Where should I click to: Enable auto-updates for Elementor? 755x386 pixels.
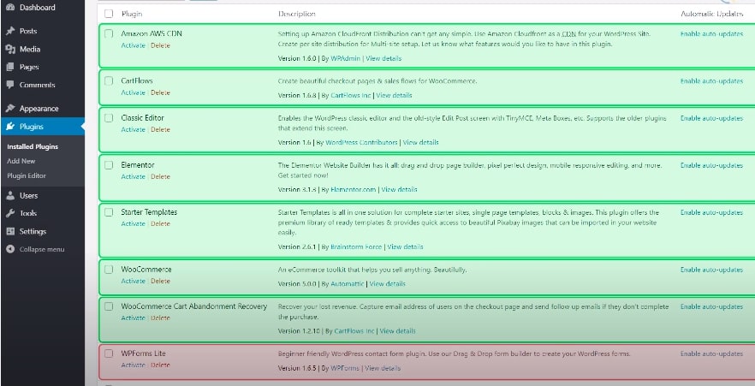[x=711, y=165]
